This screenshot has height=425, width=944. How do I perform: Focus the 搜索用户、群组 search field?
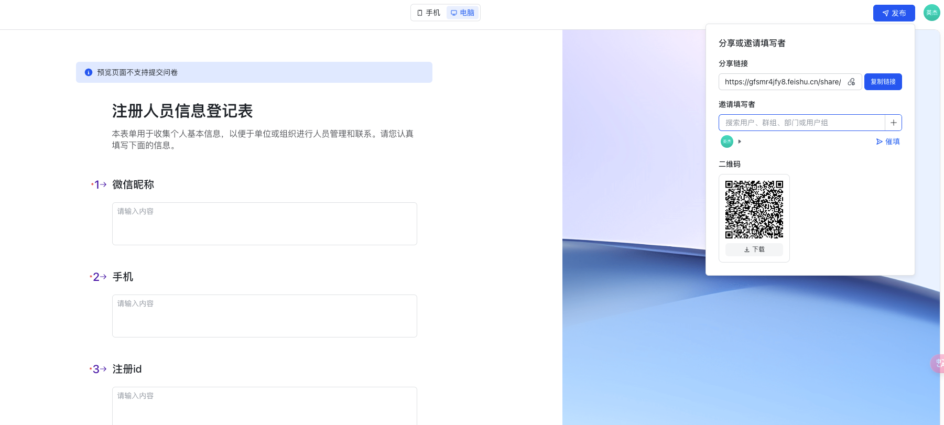[801, 123]
